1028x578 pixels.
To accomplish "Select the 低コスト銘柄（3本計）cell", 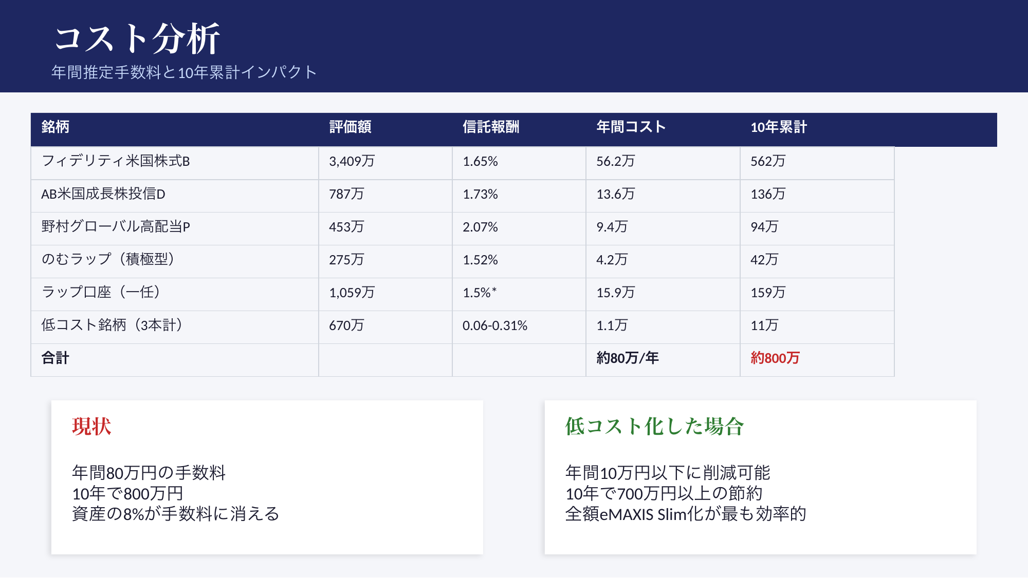I will pyautogui.click(x=112, y=325).
